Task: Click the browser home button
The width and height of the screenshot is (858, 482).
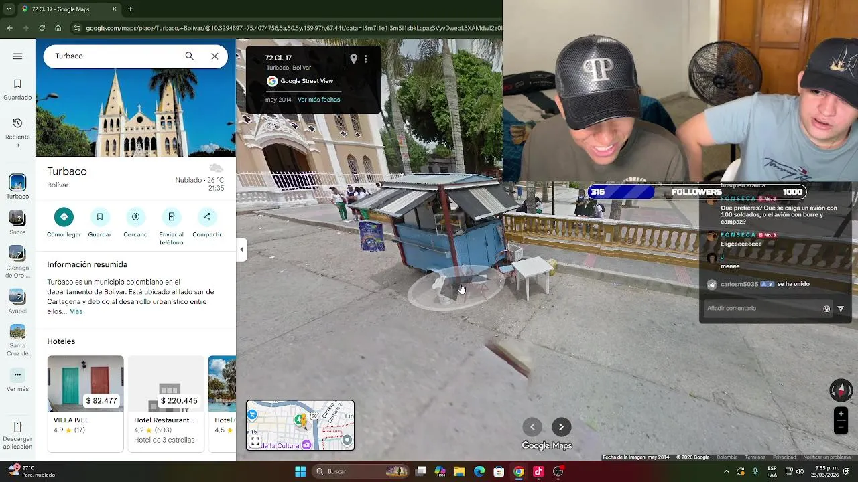Action: [x=58, y=28]
